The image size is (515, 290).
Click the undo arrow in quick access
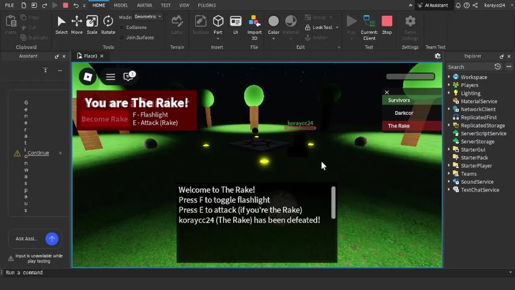point(76,5)
